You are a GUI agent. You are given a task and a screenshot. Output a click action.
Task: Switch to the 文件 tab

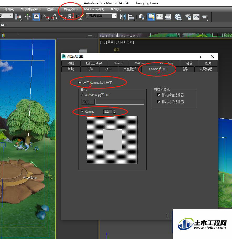(90, 69)
